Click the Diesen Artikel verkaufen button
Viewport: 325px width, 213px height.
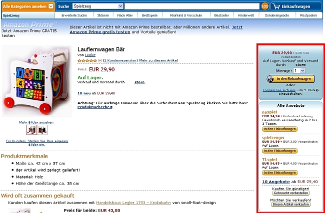(290, 205)
